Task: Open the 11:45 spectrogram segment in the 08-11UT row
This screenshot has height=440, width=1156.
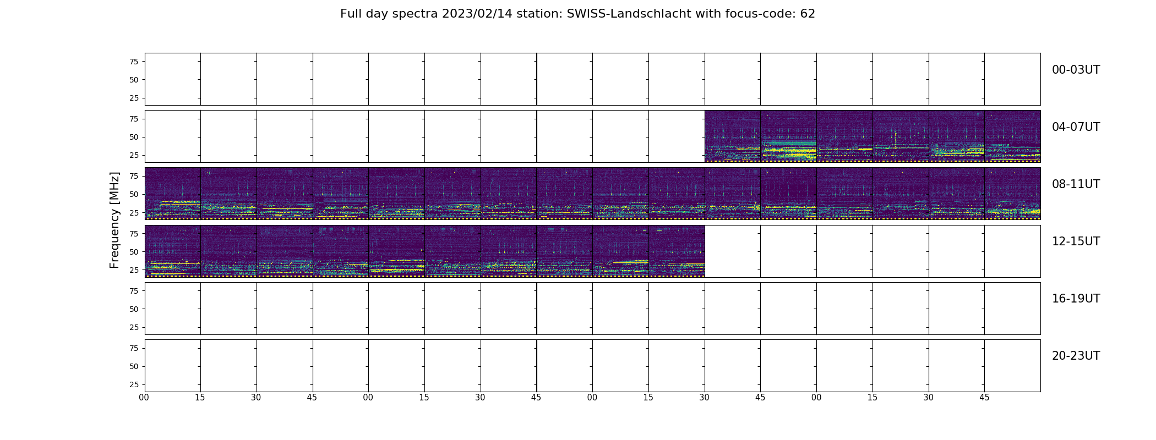Action: tap(1012, 193)
